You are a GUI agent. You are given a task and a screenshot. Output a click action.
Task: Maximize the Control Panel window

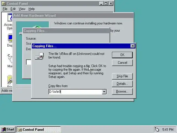coord(106,4)
